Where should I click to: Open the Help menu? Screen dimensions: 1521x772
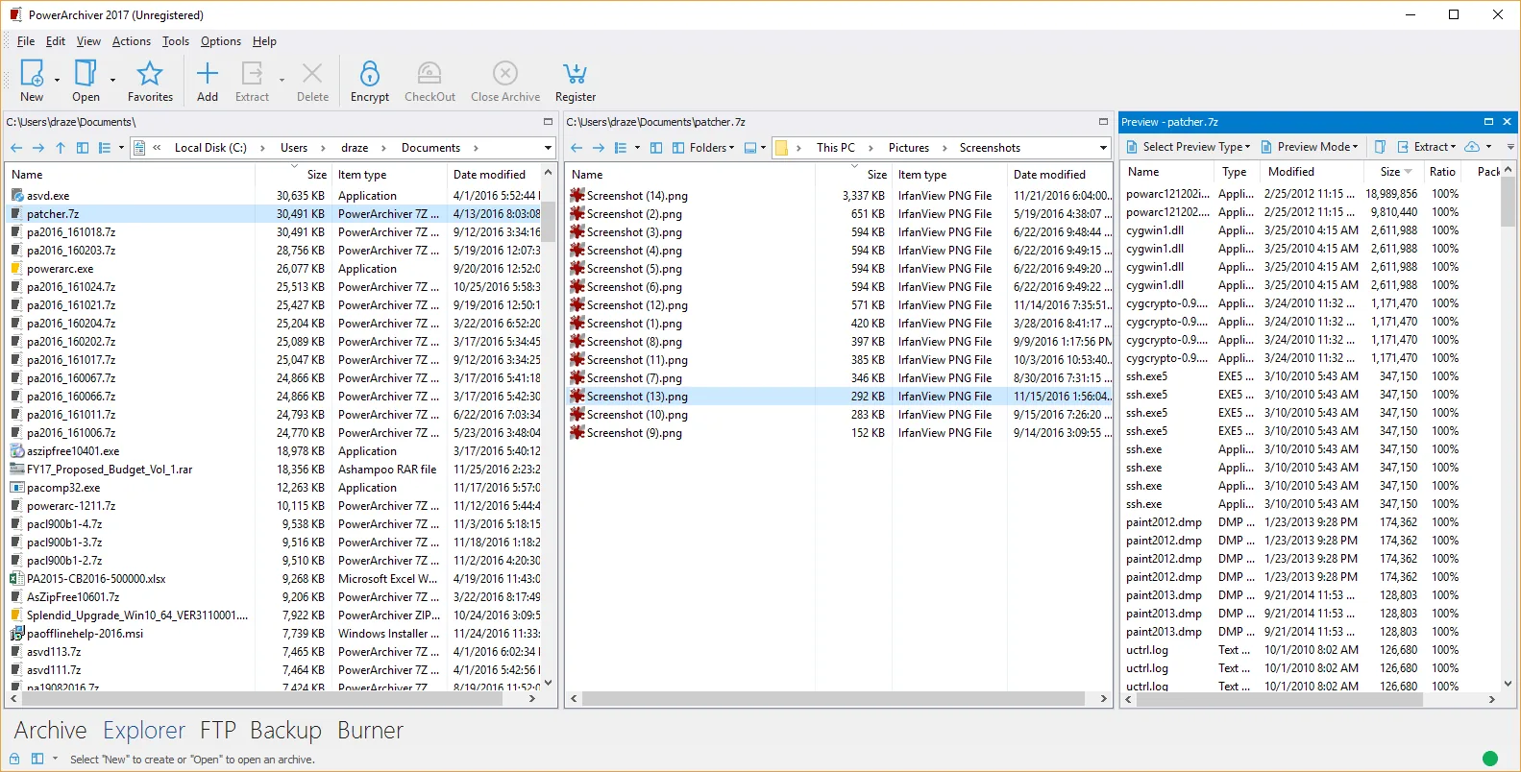(x=264, y=41)
